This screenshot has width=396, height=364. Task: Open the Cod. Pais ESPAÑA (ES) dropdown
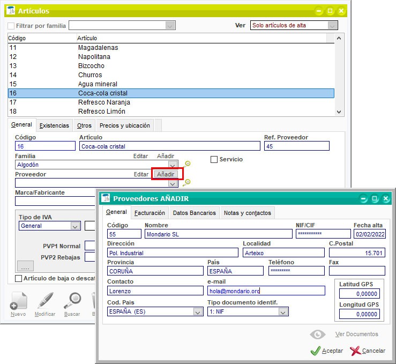coord(198,312)
